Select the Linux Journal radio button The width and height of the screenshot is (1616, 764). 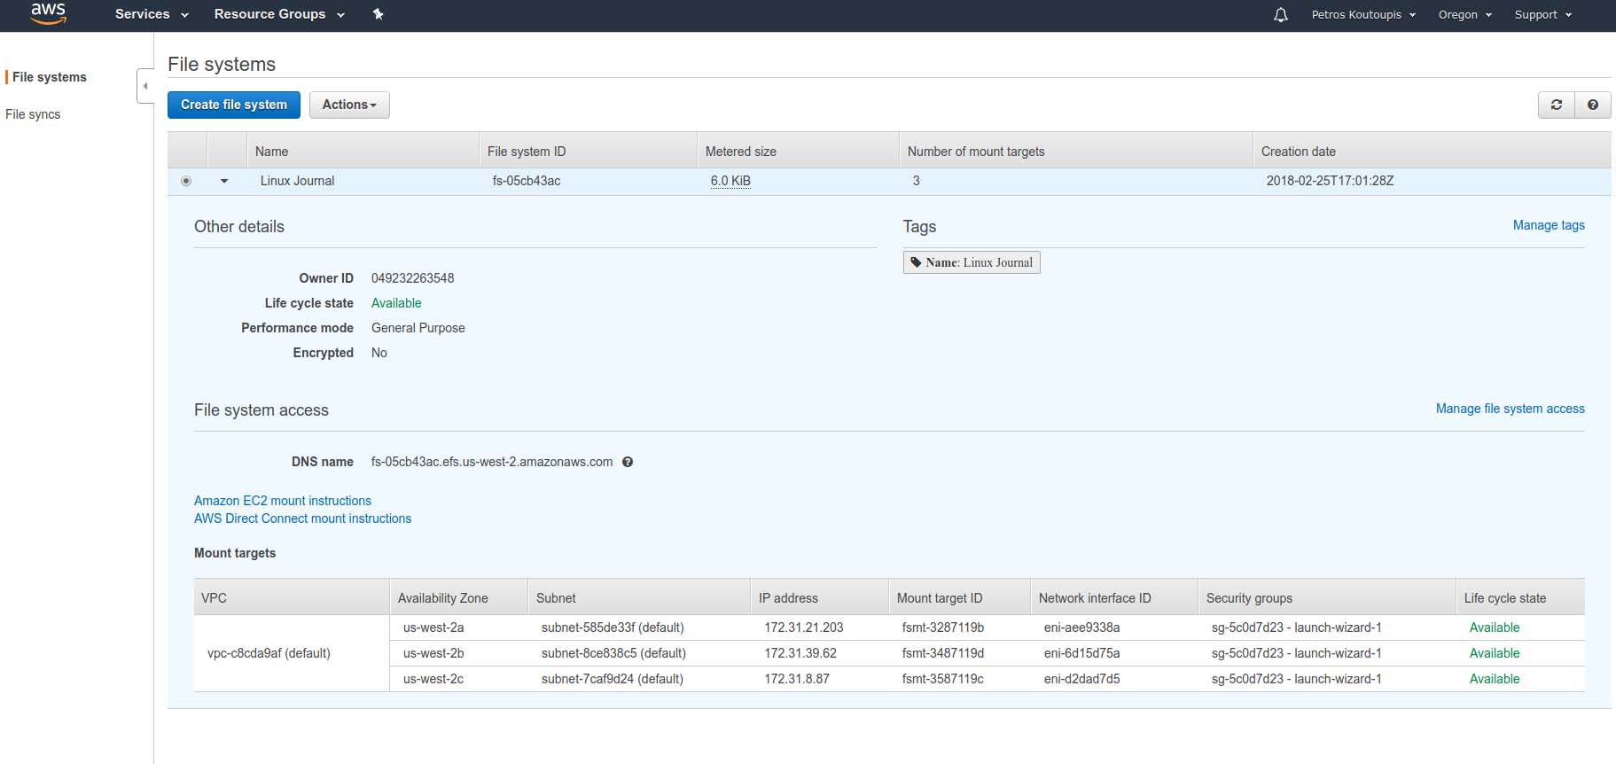click(186, 181)
